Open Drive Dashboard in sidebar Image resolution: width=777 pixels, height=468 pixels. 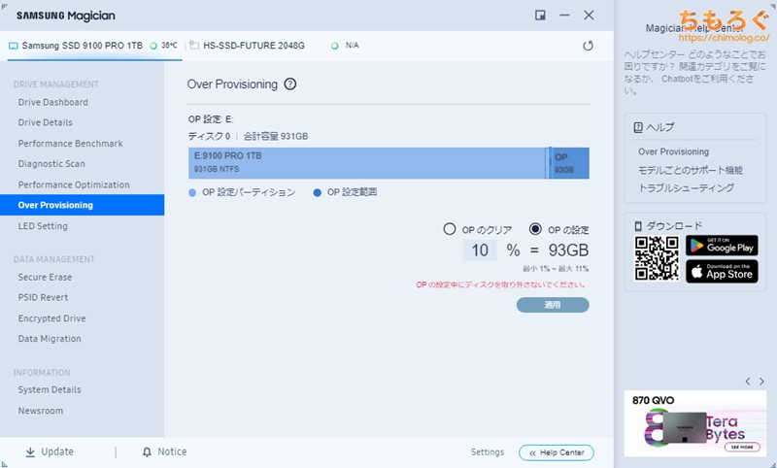[53, 102]
